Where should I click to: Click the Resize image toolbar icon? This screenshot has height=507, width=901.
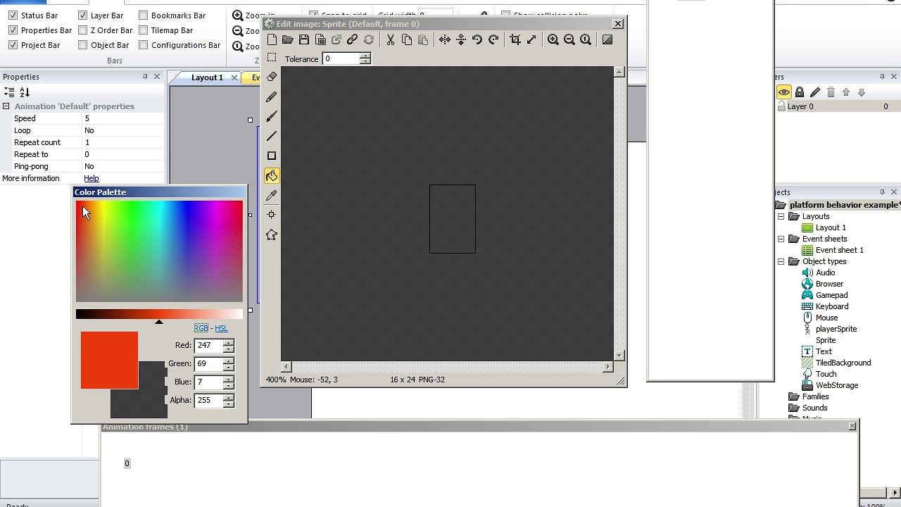click(531, 40)
